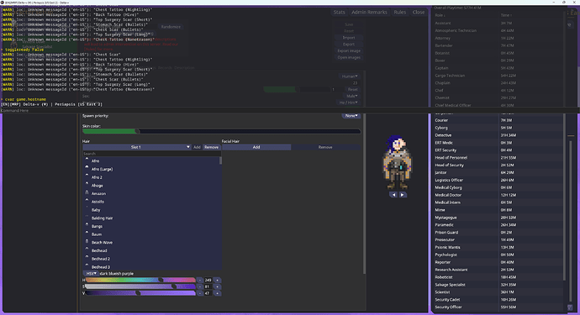The width and height of the screenshot is (580, 315).
Task: Pick the Afro 2 hairstyle icon
Action: coord(87,176)
